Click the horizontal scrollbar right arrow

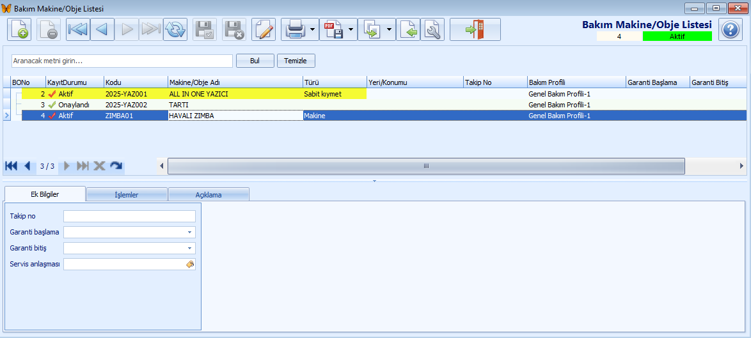coord(741,166)
